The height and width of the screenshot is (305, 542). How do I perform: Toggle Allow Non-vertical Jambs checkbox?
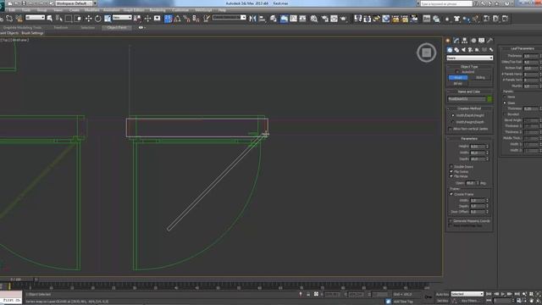click(x=450, y=129)
